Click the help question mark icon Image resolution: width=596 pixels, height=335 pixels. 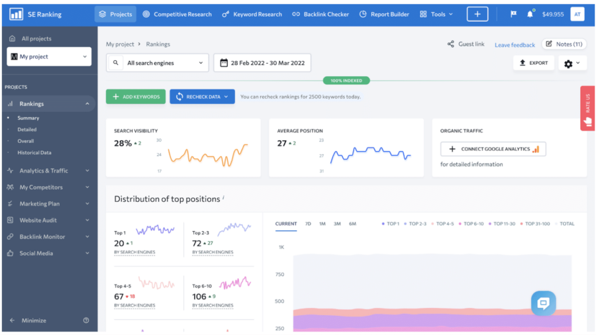[x=86, y=320]
